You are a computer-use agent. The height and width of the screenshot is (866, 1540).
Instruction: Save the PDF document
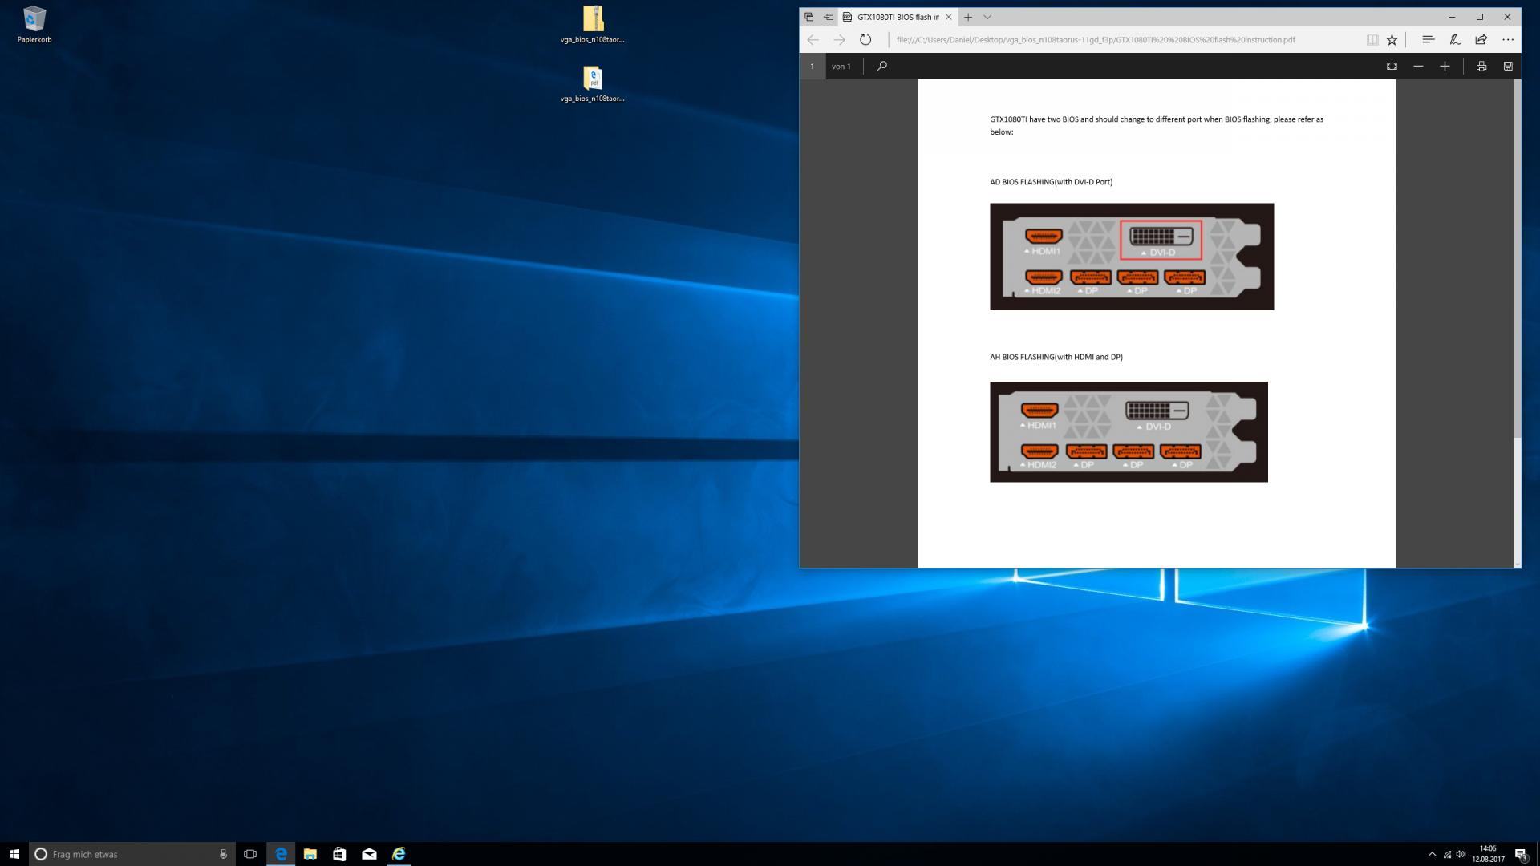1508,66
